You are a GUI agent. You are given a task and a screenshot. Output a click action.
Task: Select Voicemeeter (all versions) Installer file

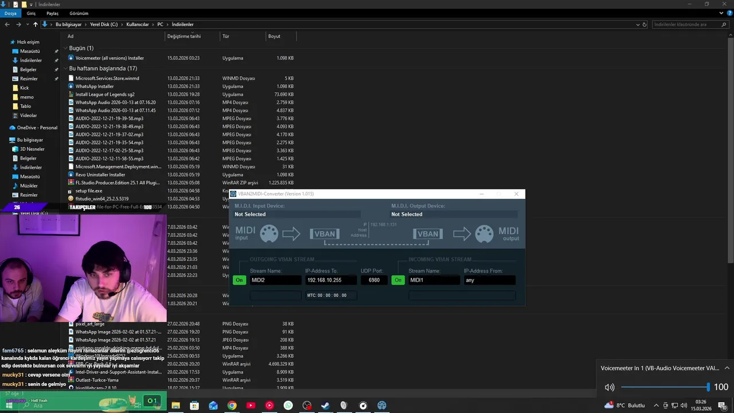[110, 58]
